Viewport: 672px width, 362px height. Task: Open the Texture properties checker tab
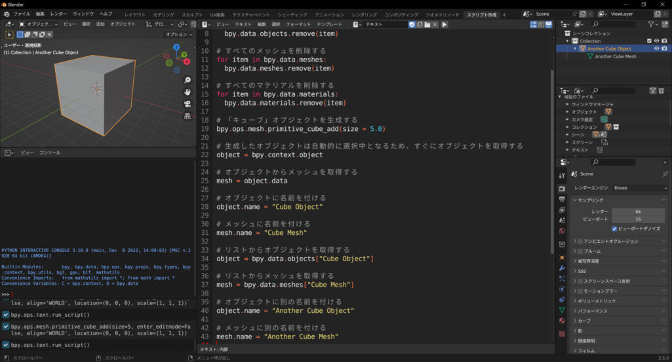tap(562, 334)
